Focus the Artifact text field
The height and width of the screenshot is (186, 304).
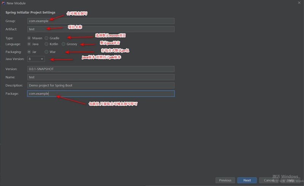click(x=101, y=29)
